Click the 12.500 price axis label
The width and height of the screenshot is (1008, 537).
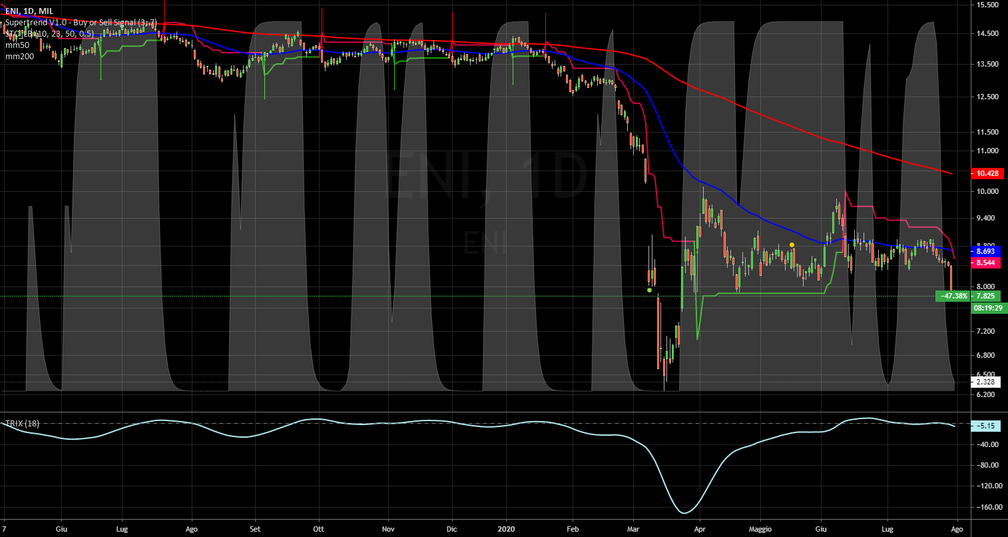(x=987, y=97)
